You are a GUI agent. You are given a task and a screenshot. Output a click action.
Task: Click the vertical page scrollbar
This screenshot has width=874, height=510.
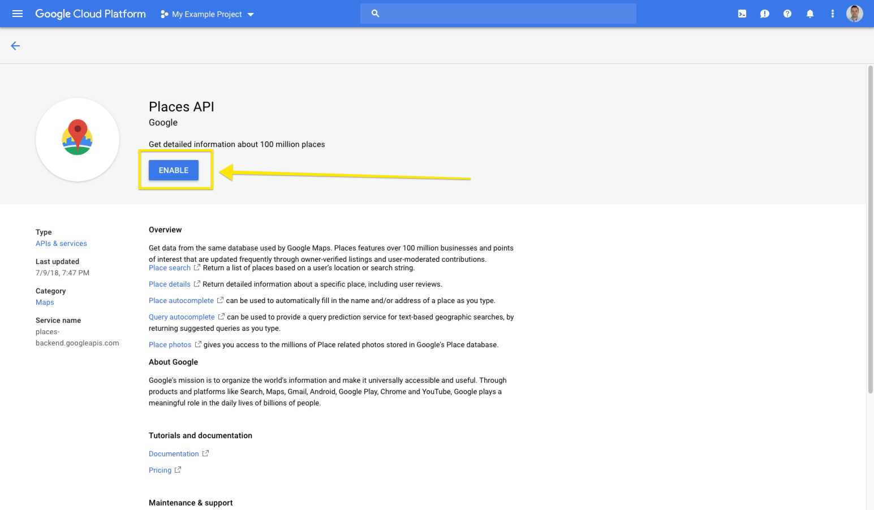pos(870,229)
